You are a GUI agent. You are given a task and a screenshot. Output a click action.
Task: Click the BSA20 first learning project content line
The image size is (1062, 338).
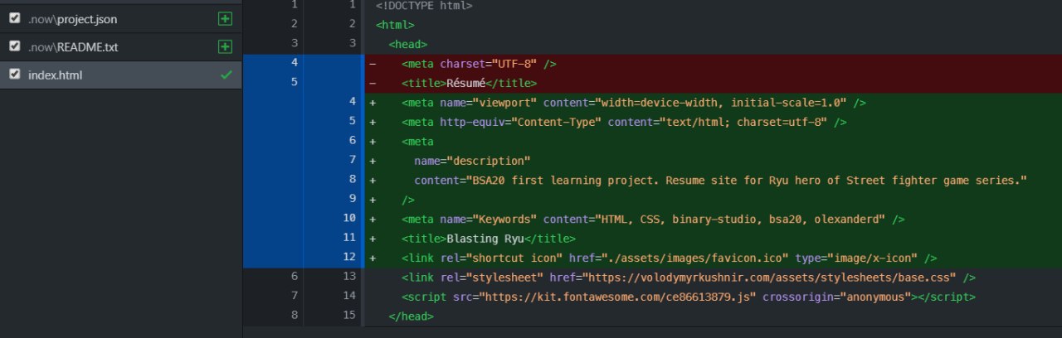tap(714, 180)
